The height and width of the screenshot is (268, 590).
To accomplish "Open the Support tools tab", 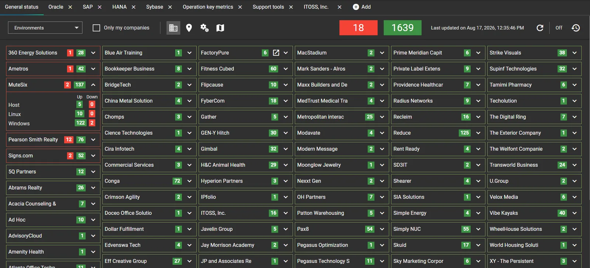I will (268, 7).
